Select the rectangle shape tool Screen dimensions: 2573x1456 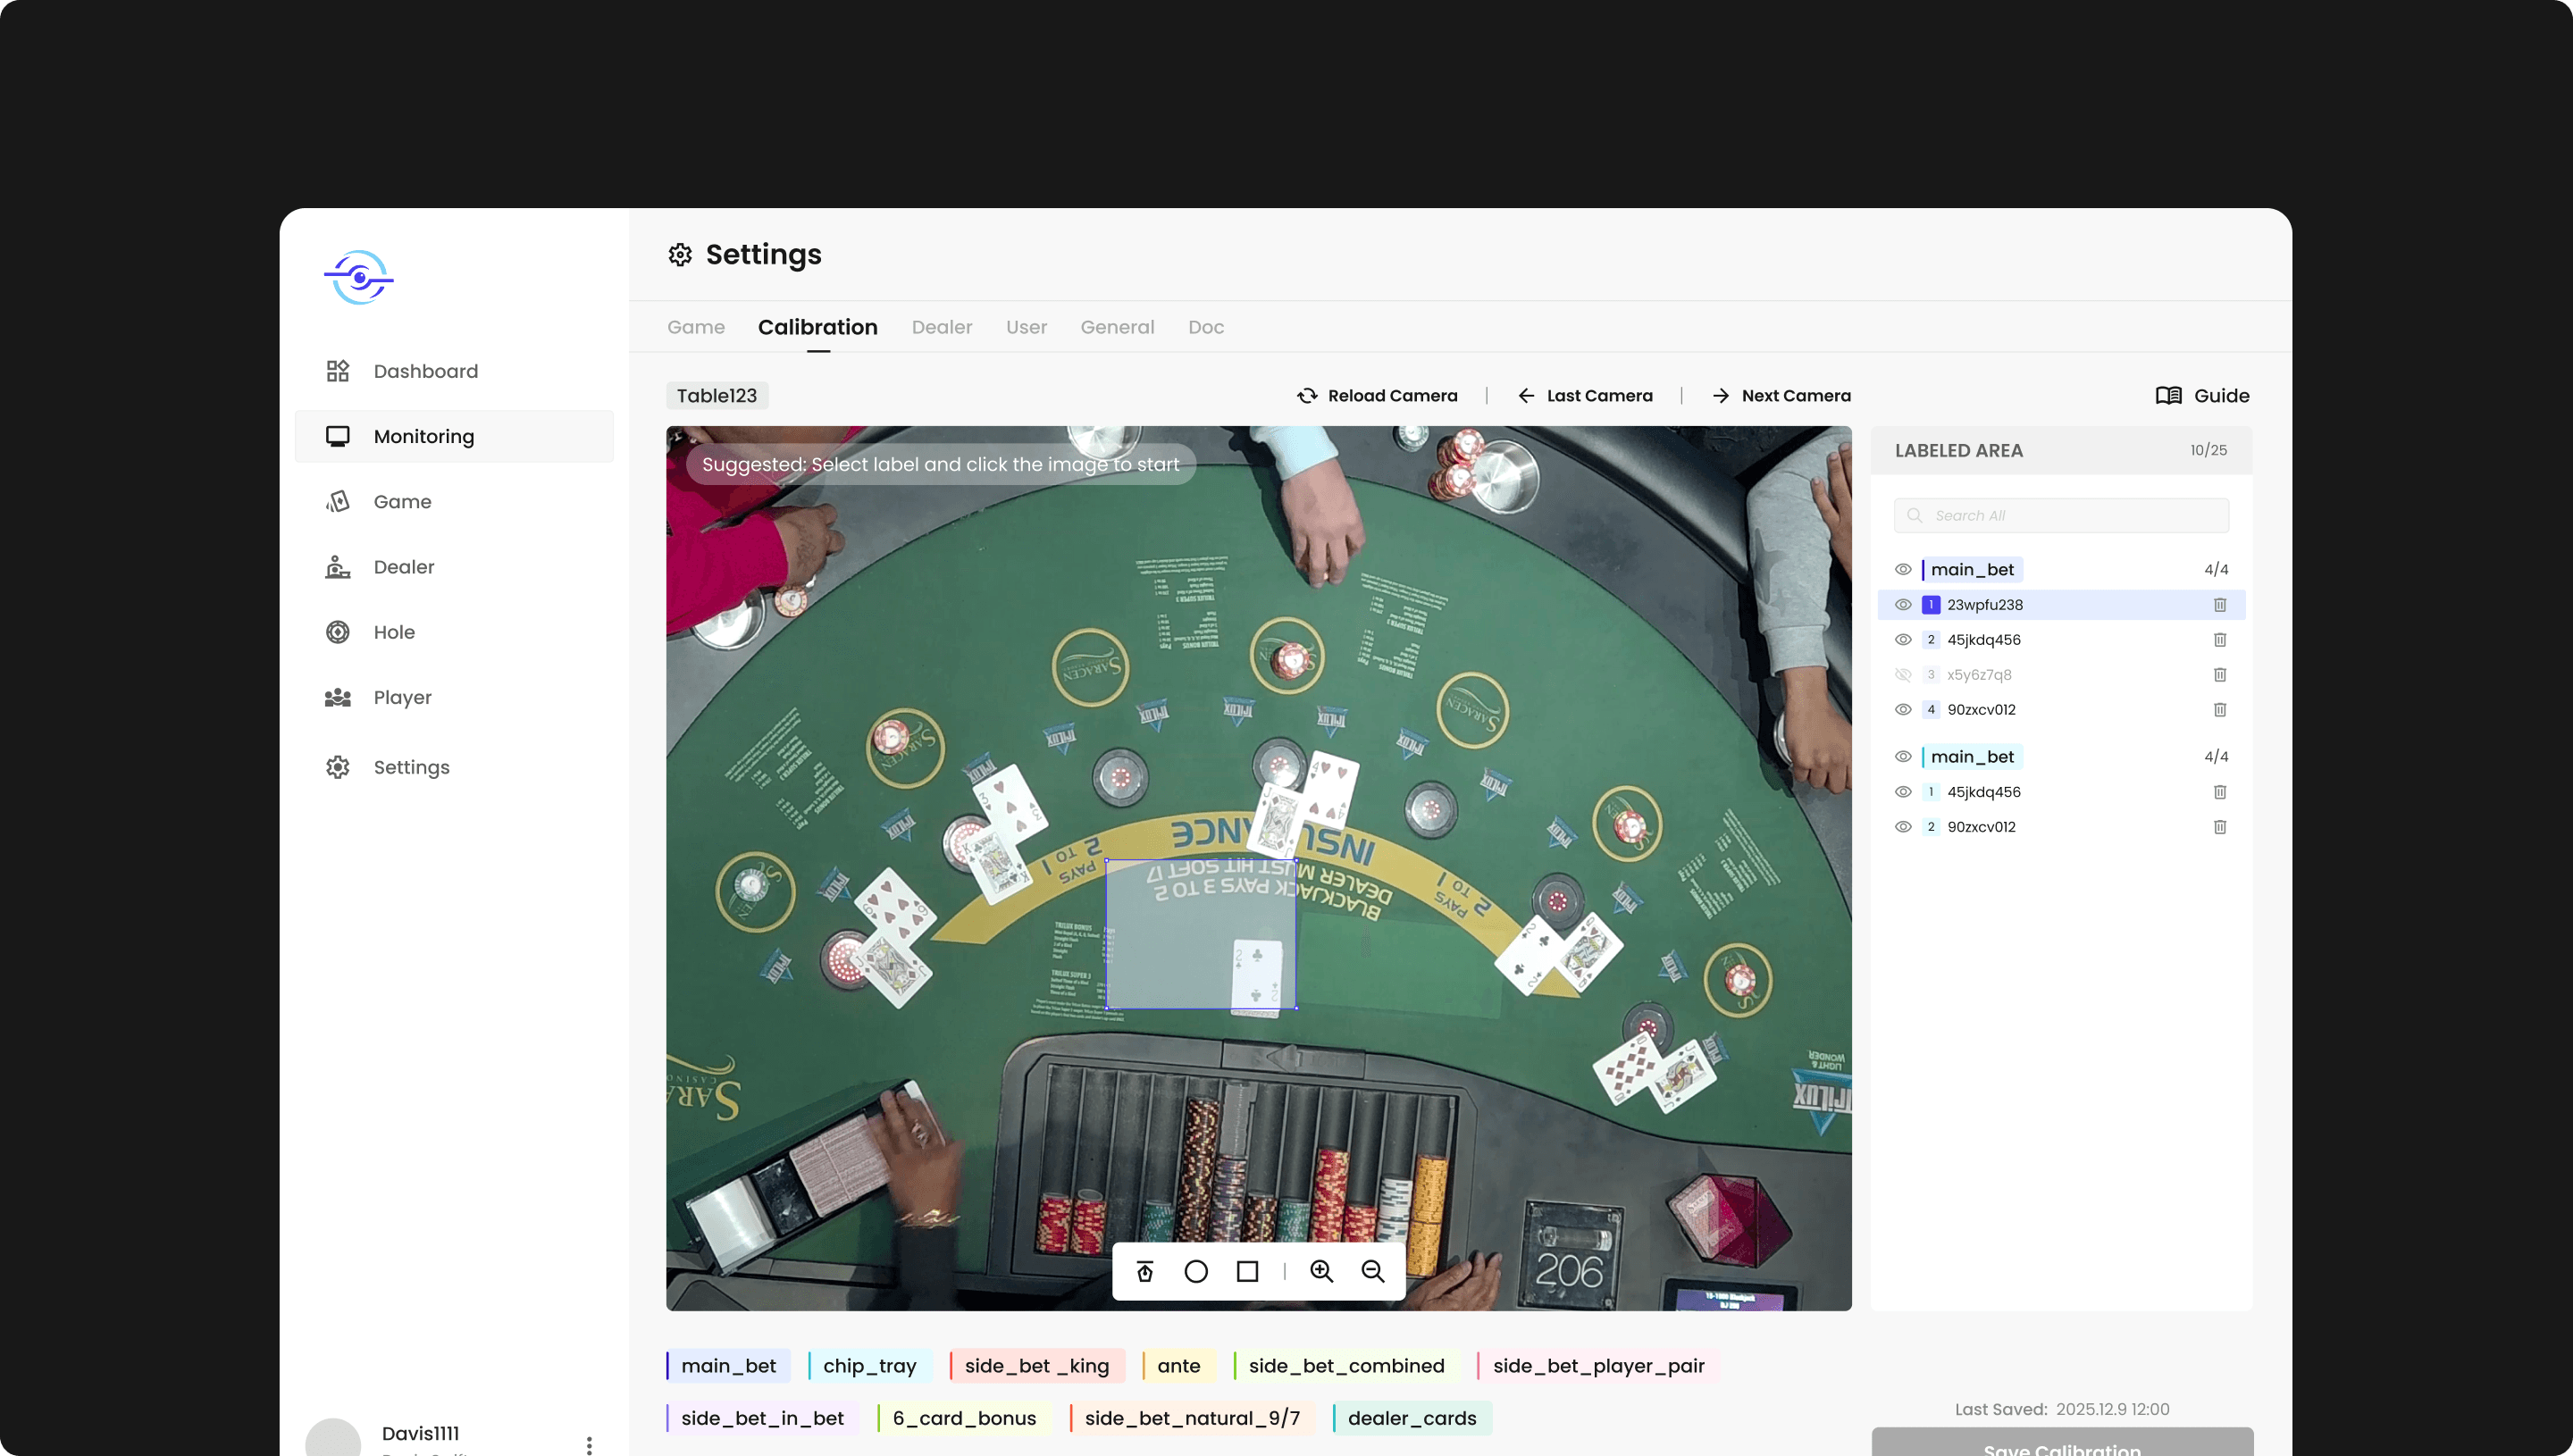(1247, 1271)
